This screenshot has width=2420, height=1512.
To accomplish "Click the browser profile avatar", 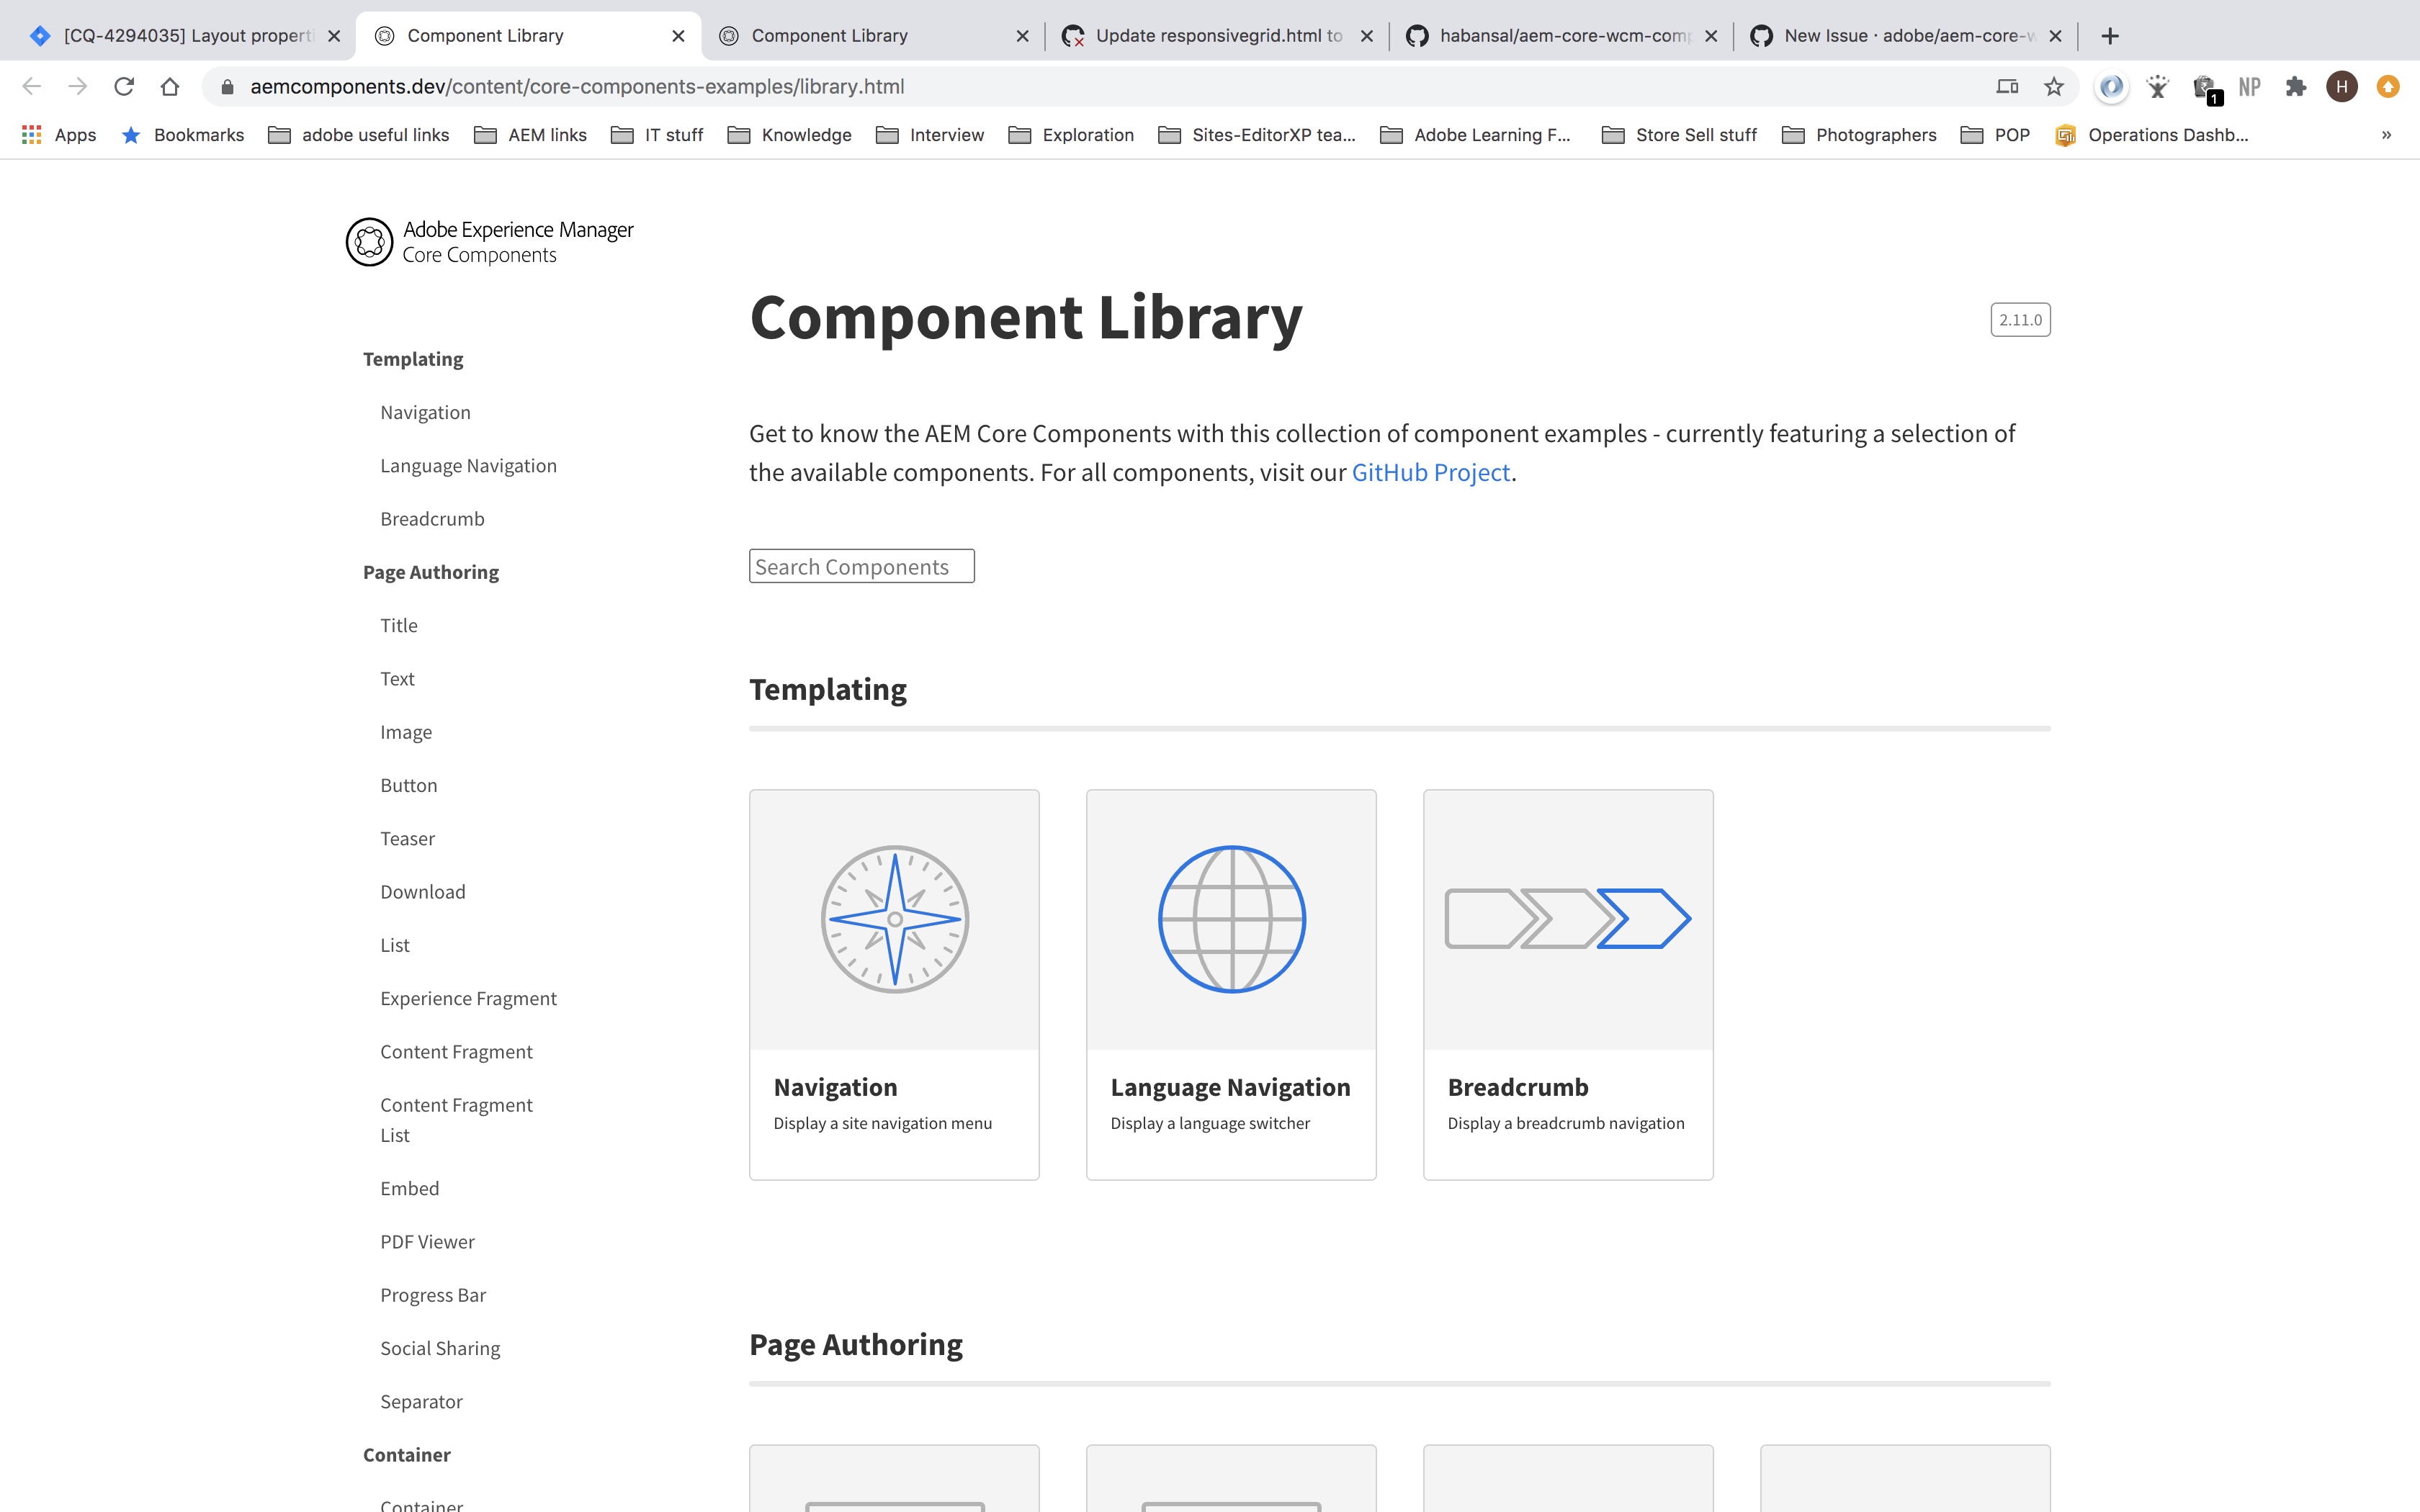I will click(2341, 86).
